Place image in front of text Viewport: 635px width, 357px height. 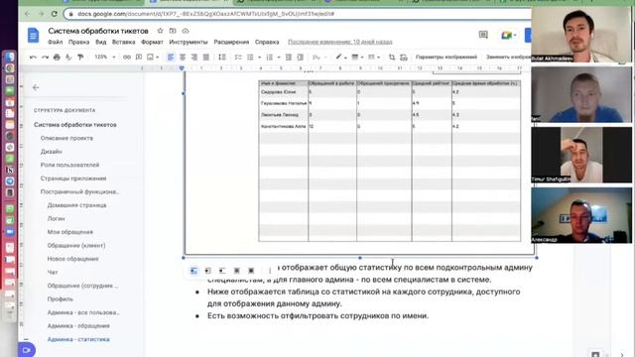pyautogui.click(x=251, y=271)
